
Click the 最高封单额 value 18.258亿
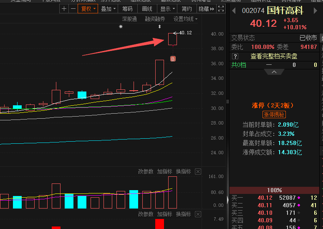tap(290, 143)
